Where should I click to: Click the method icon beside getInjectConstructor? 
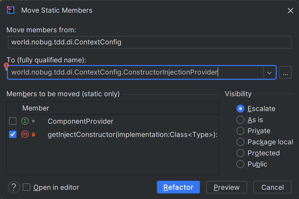[x=25, y=135]
